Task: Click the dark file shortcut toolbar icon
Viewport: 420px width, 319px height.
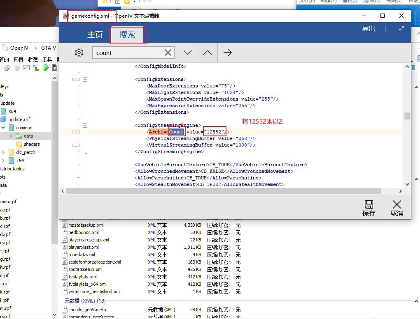Action: pyautogui.click(x=55, y=68)
